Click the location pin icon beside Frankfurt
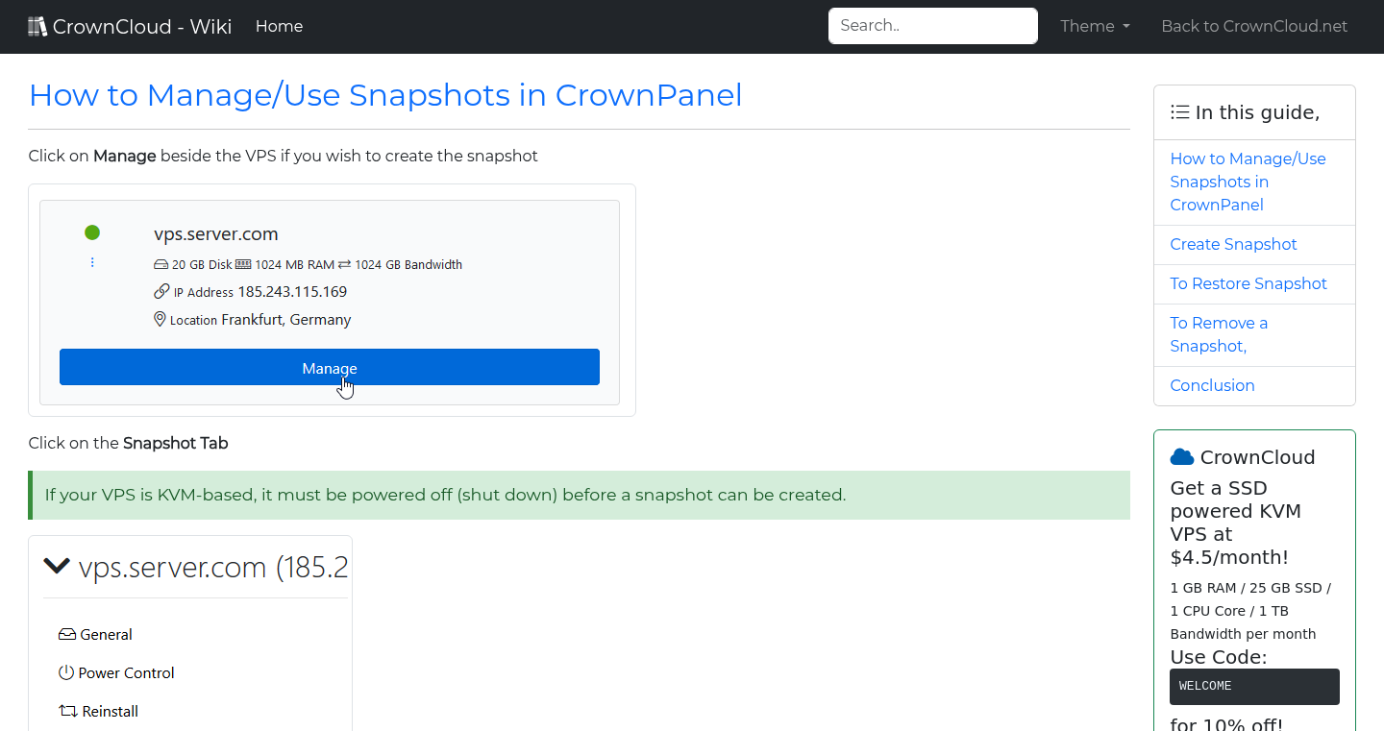Image resolution: width=1384 pixels, height=731 pixels. pyautogui.click(x=160, y=318)
